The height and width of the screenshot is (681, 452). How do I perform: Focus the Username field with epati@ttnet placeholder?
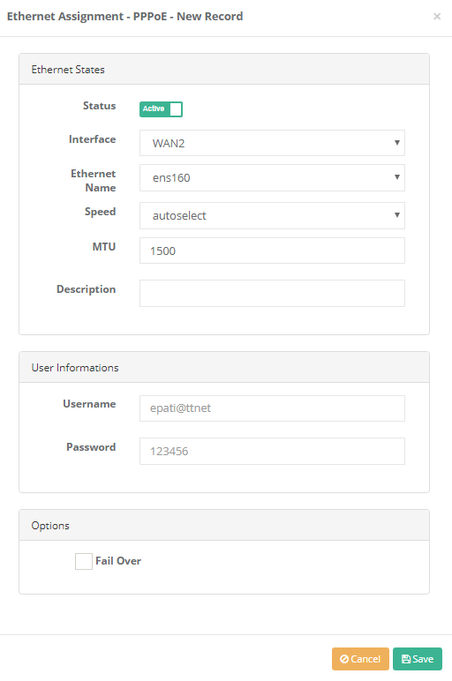pyautogui.click(x=272, y=408)
